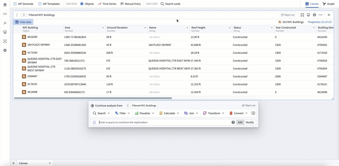The height and width of the screenshot is (166, 339).
Task: Switch to Modify query mode
Action: [x=250, y=122]
